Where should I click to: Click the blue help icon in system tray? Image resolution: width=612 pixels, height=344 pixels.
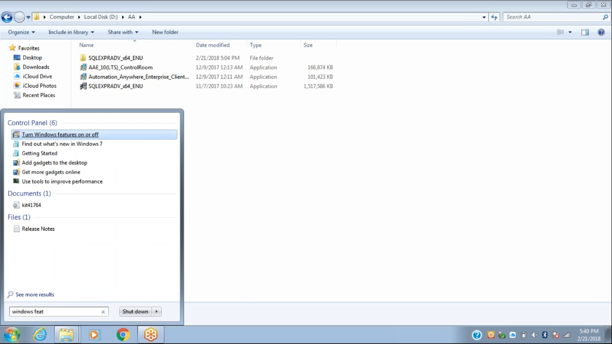477,335
